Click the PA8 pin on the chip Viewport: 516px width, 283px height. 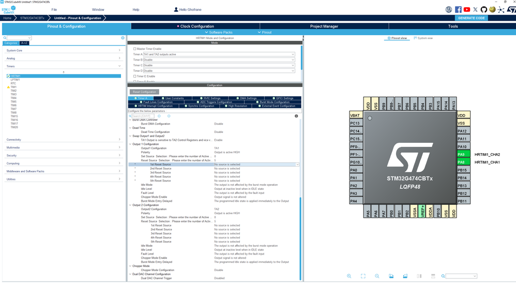click(x=463, y=162)
